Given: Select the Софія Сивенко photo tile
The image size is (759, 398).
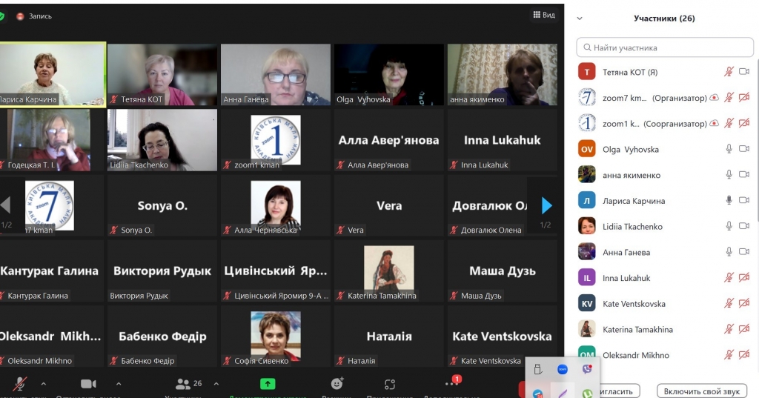Looking at the screenshot, I should [x=276, y=336].
